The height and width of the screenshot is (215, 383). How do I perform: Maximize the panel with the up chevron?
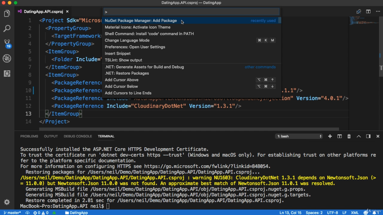click(358, 136)
